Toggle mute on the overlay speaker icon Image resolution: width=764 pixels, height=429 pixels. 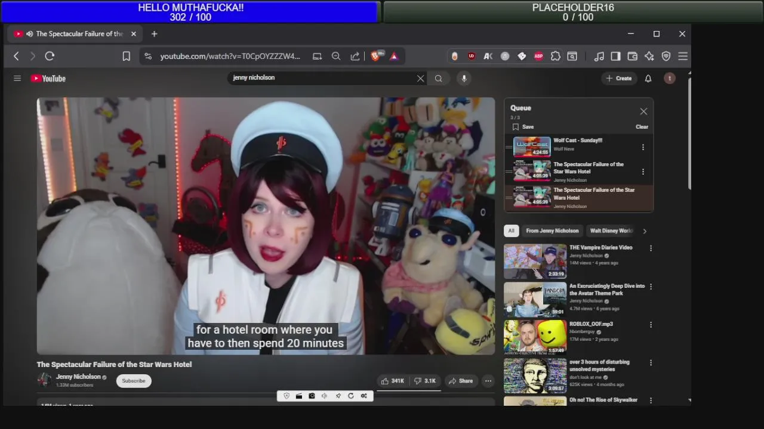324,396
